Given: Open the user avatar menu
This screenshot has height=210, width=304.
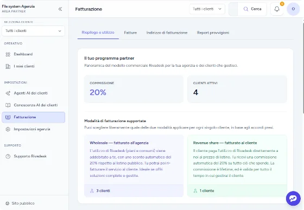Looking at the screenshot, I should 293,9.
